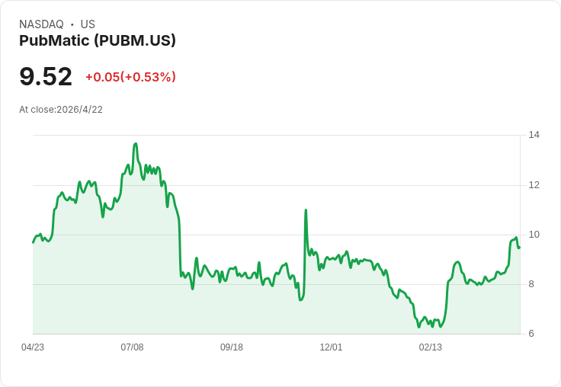Click the At close 2026/4/22 timestamp
This screenshot has width=561, height=387.
coord(61,110)
